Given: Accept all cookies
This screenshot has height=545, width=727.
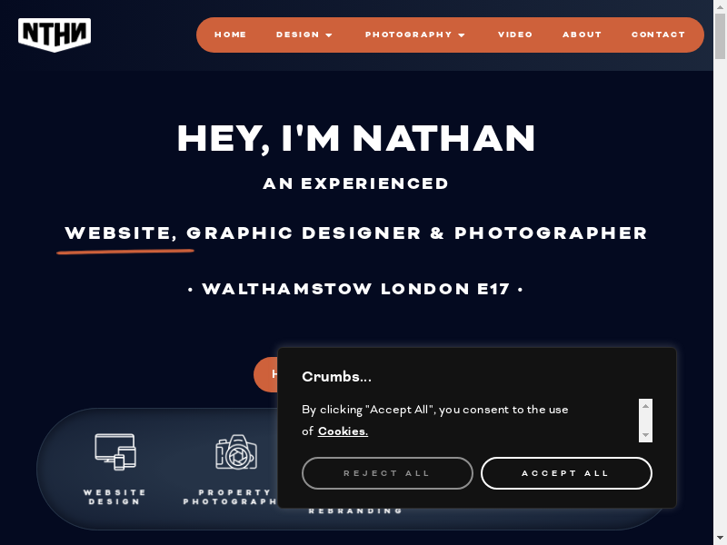Looking at the screenshot, I should (x=566, y=473).
